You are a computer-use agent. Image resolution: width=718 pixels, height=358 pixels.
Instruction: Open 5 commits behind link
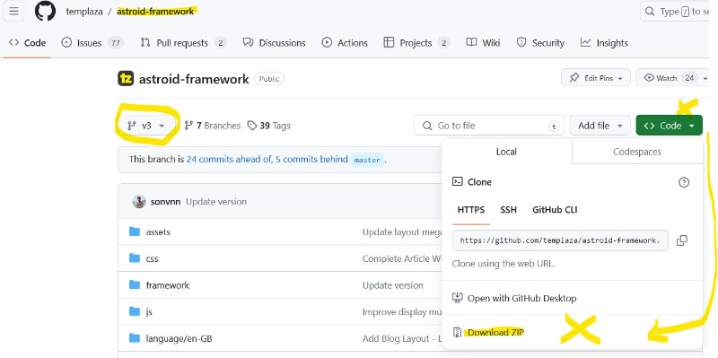[311, 160]
